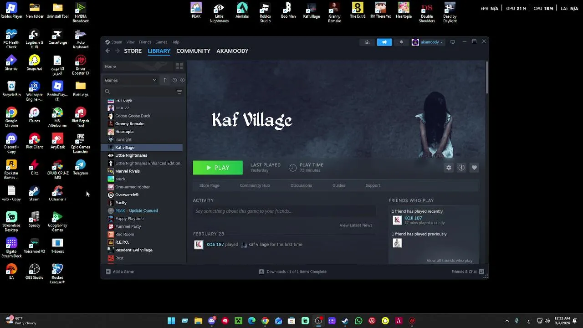The height and width of the screenshot is (328, 583).
Task: Open Discord from the taskbar
Action: coord(212,321)
